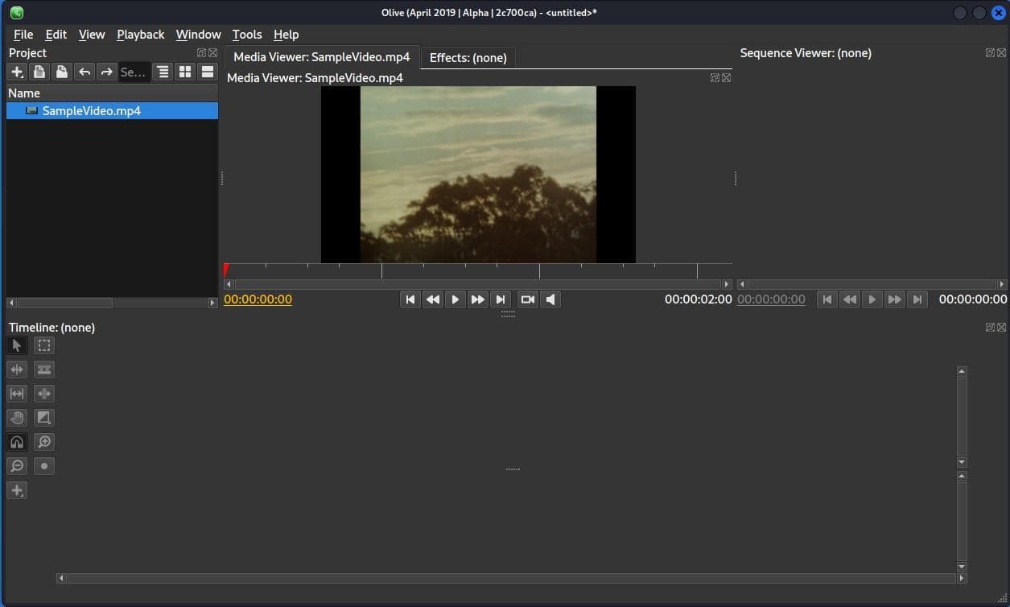Click the video-only camera icon

[x=528, y=299]
